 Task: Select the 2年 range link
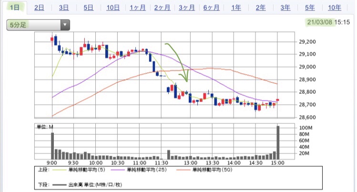click(261, 8)
